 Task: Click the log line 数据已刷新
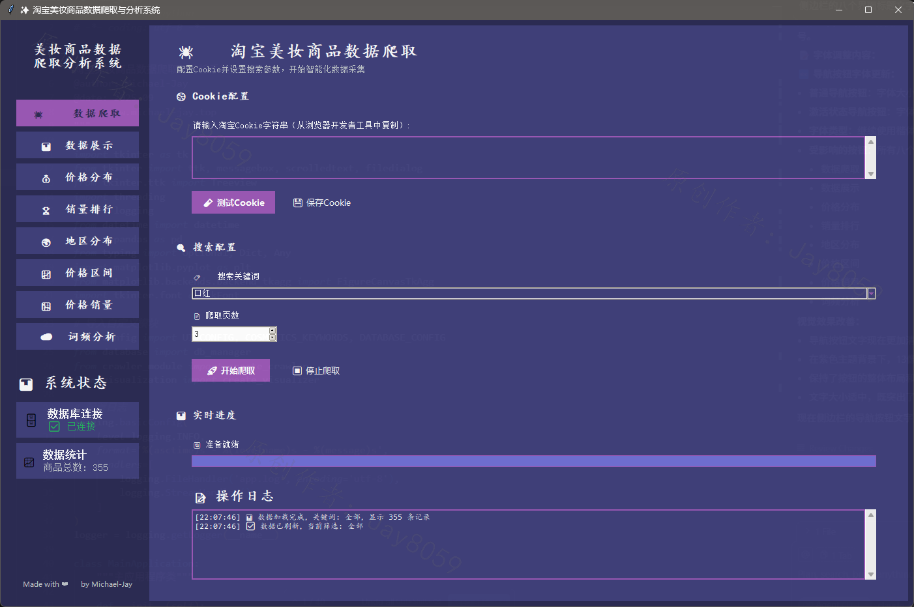(279, 526)
